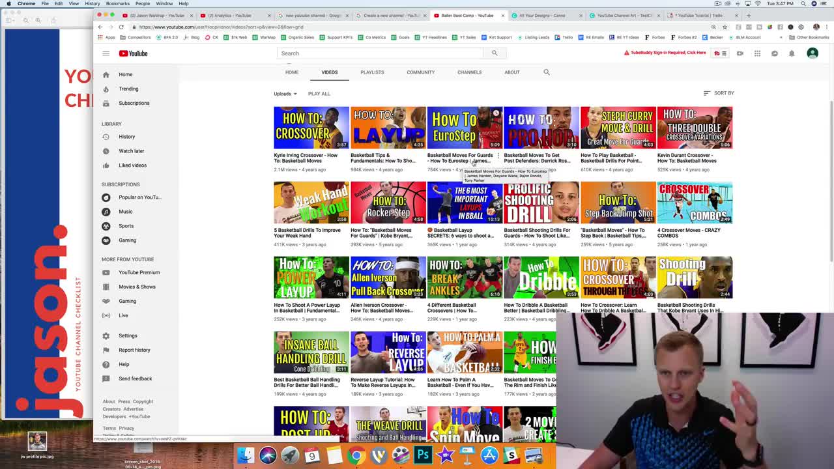Image resolution: width=834 pixels, height=469 pixels.
Task: Switch to the Community channel tab
Action: click(420, 72)
